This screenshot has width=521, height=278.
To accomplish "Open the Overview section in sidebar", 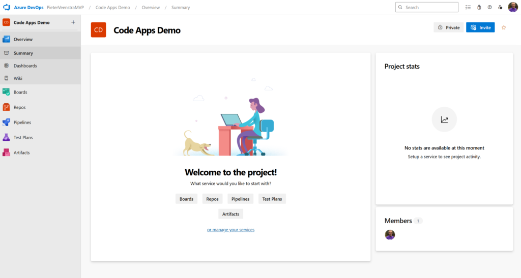I will click(x=40, y=39).
